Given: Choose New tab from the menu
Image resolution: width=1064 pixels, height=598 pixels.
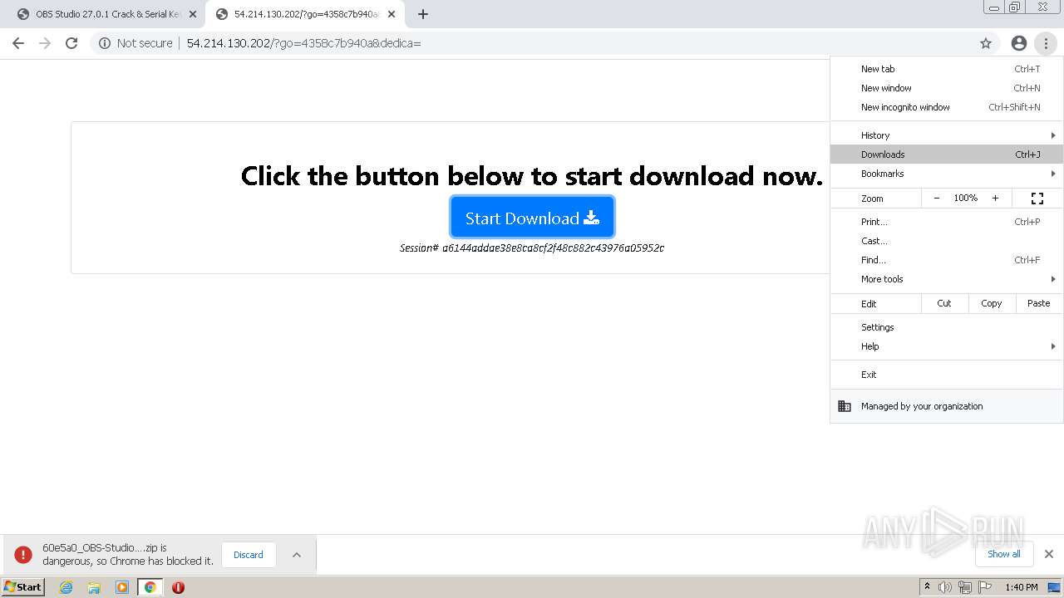Looking at the screenshot, I should pyautogui.click(x=947, y=69).
